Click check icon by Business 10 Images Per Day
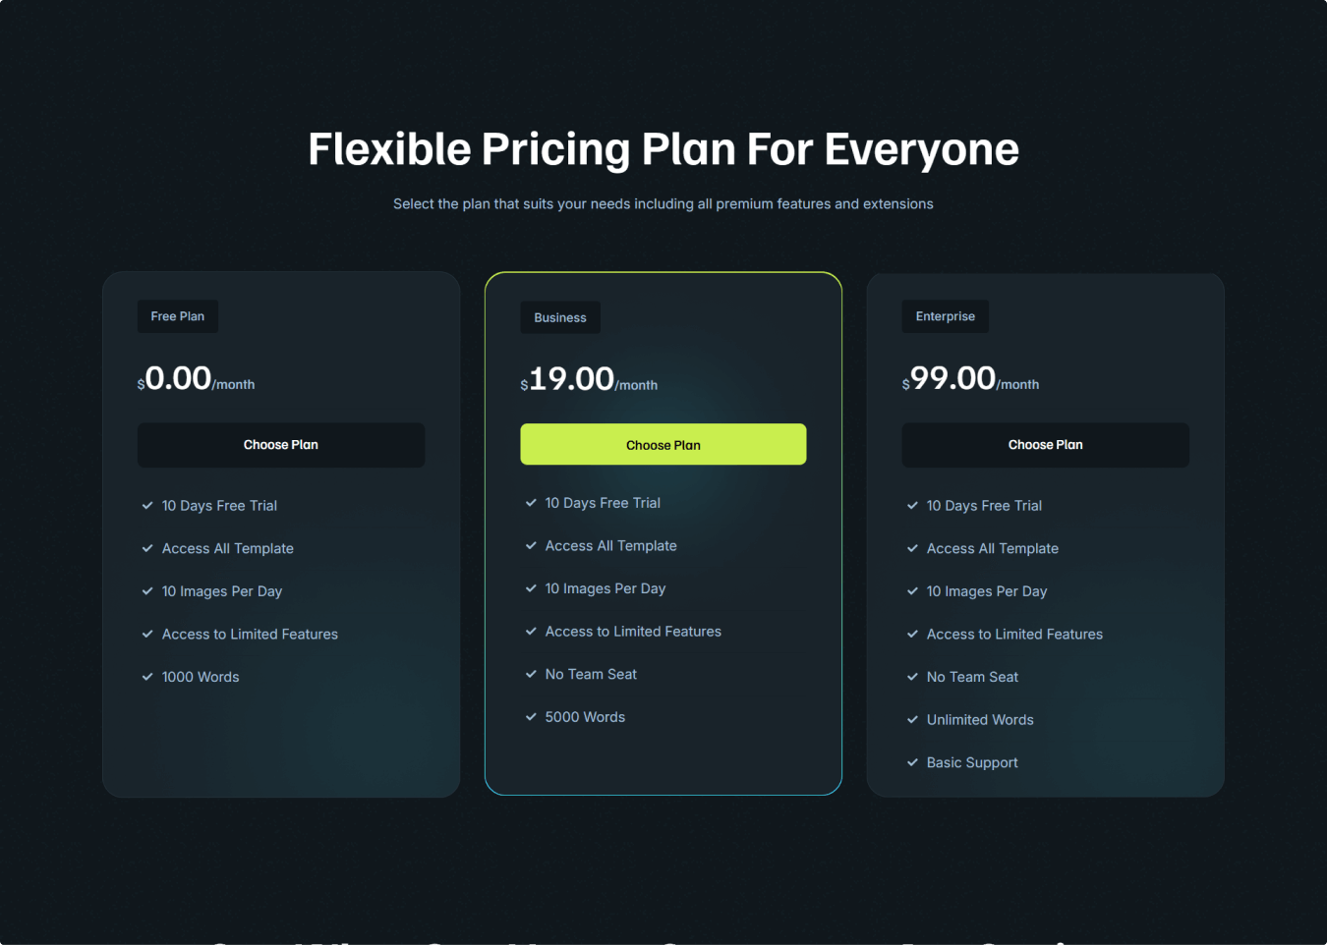Viewport: 1327px width, 945px height. [x=531, y=588]
